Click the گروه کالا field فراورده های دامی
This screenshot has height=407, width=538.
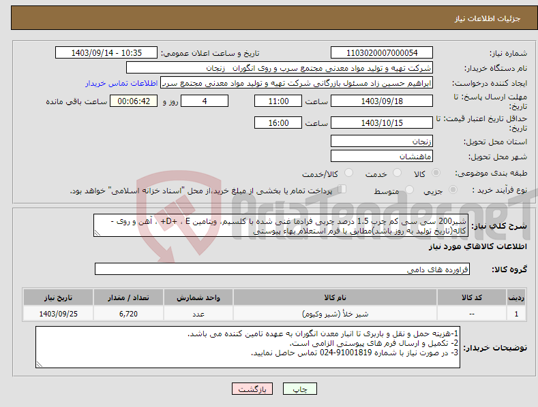(x=282, y=269)
